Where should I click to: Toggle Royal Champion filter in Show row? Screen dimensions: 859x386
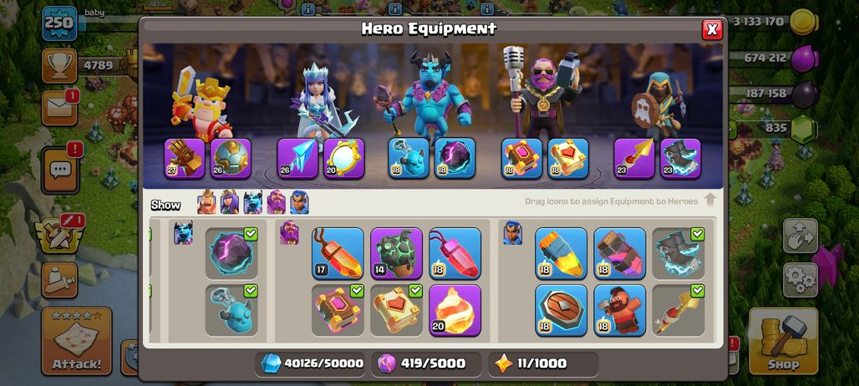[299, 202]
